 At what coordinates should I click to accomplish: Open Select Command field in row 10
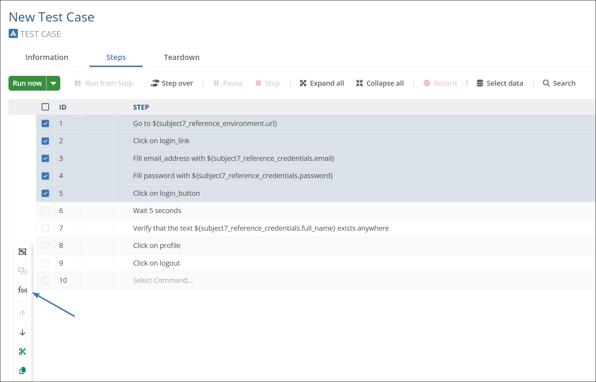[x=163, y=280]
